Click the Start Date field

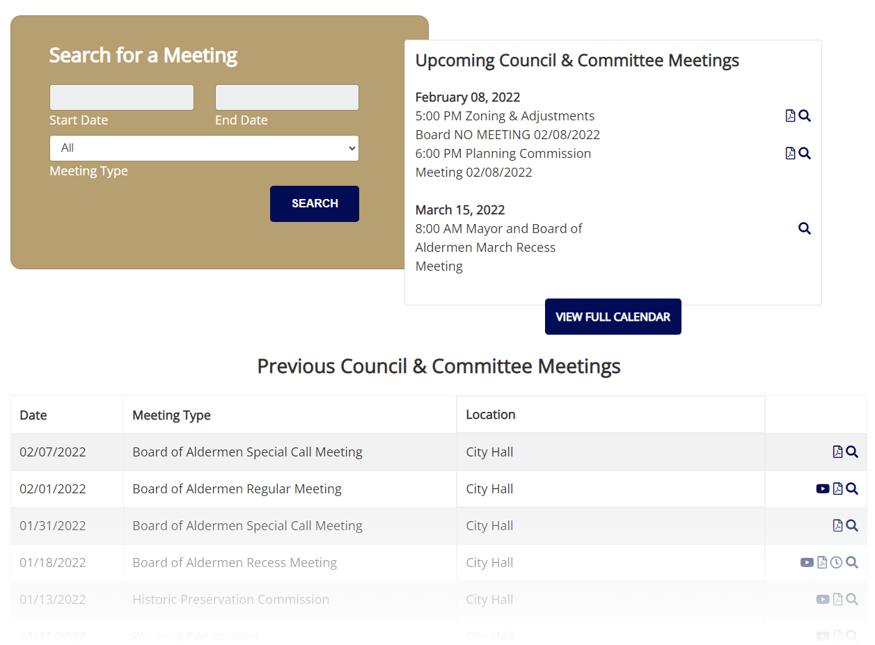pyautogui.click(x=121, y=97)
